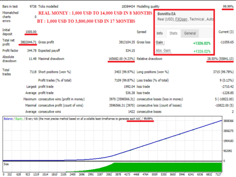Image resolution: width=236 pixels, height=177 pixels.
Task: Click the Abs. Gain label
Action: coord(164,51)
